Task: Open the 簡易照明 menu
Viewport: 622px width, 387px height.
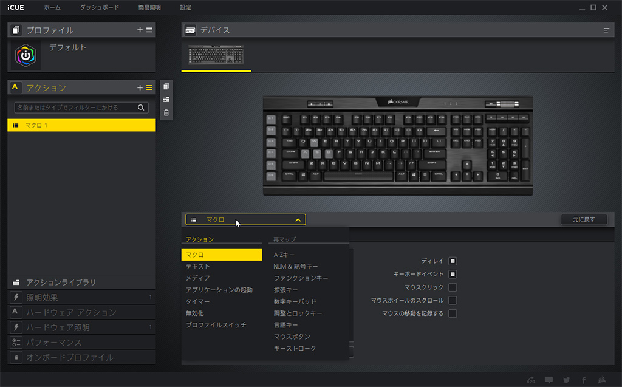Action: pyautogui.click(x=149, y=7)
